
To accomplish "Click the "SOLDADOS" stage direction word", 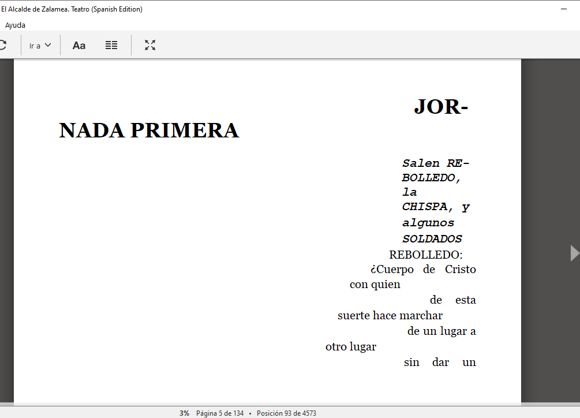I will coord(432,238).
